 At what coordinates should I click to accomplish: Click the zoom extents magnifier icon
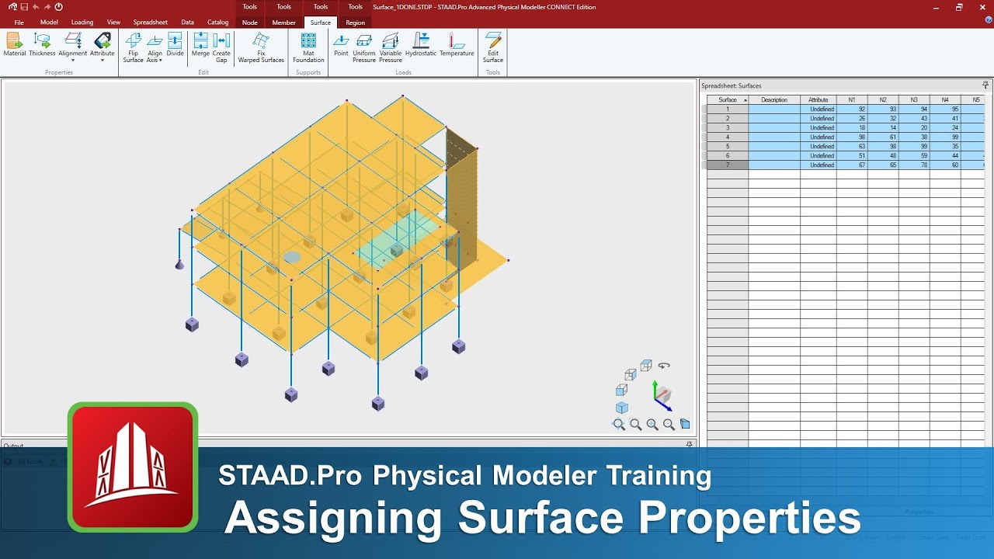coord(619,425)
